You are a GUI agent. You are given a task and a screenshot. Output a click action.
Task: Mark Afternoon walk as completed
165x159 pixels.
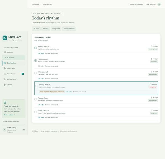35,73
